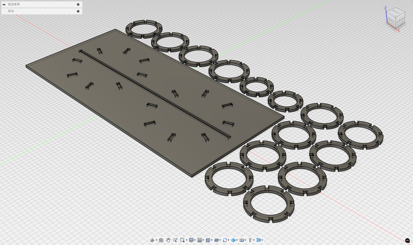Open Display Settings monitor icon
This screenshot has height=245, width=413.
[x=191, y=240]
